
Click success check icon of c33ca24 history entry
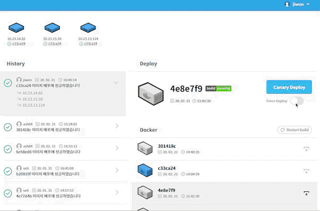[8, 83]
